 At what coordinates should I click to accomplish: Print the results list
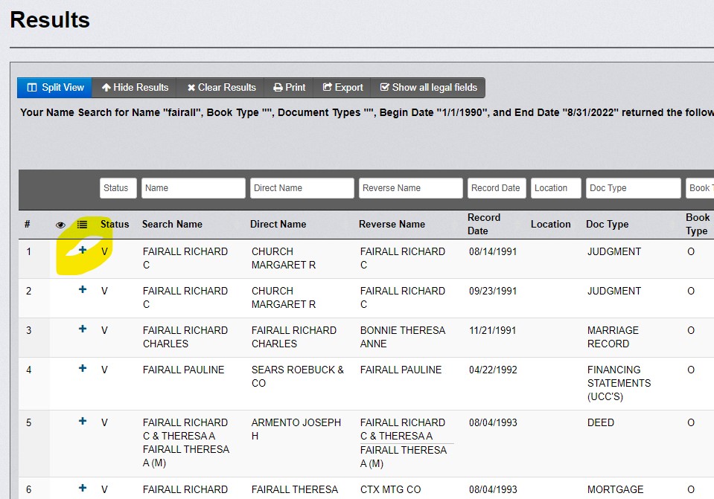coord(289,87)
